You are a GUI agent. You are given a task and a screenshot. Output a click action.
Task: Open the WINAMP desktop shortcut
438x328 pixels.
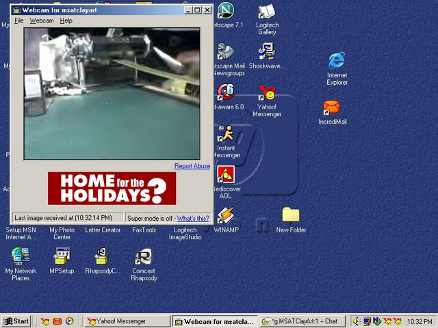tap(226, 215)
